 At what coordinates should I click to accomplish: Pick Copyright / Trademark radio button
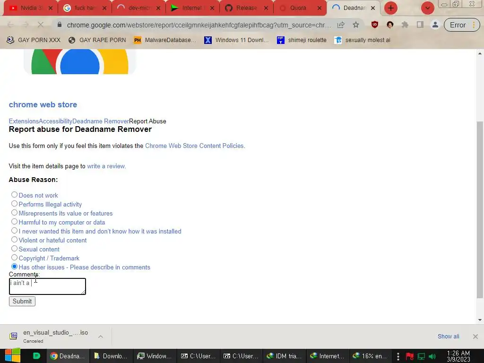[x=14, y=257]
